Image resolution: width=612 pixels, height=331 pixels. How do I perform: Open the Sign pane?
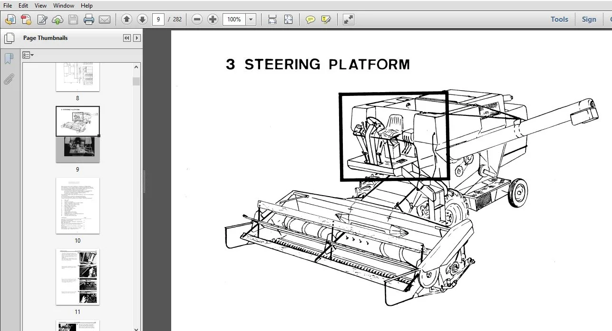click(x=589, y=19)
